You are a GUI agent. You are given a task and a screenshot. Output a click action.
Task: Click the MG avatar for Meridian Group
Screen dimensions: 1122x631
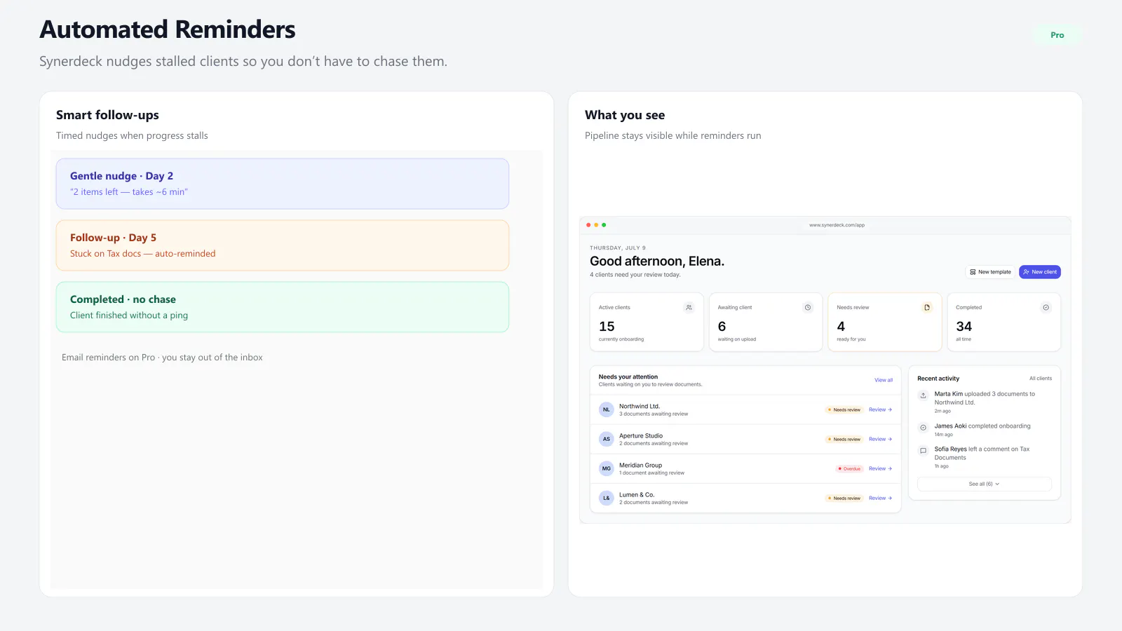[607, 468]
